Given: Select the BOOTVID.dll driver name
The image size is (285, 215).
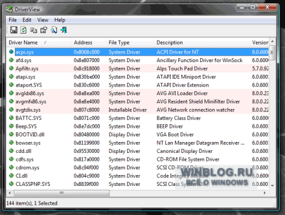Looking at the screenshot, I should [30, 135].
